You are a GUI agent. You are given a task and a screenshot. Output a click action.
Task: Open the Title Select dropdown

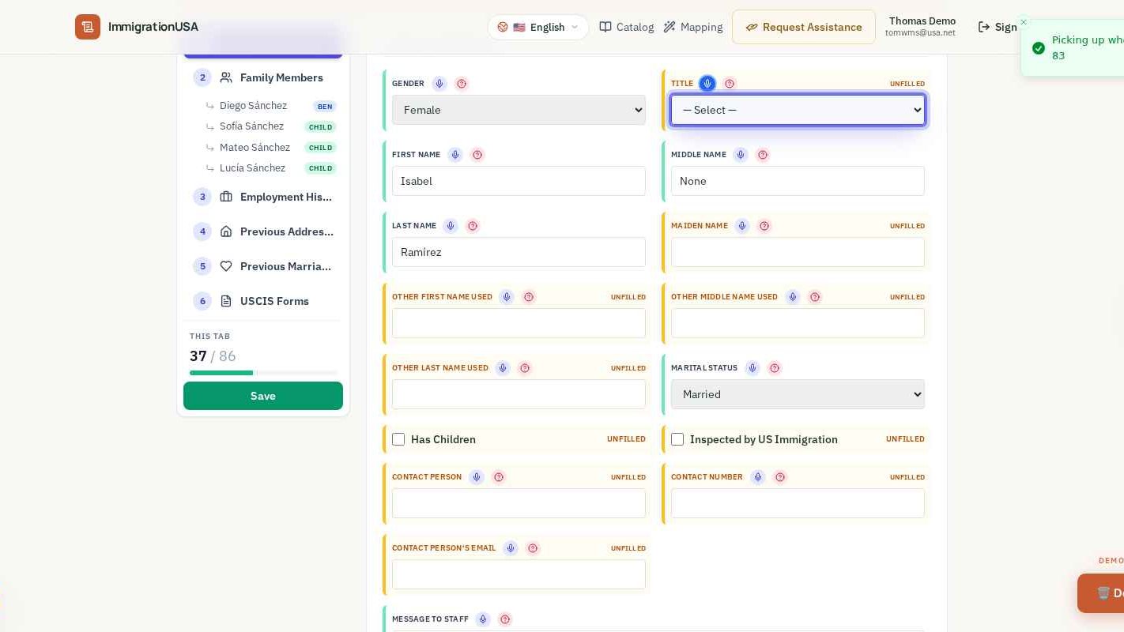798,110
